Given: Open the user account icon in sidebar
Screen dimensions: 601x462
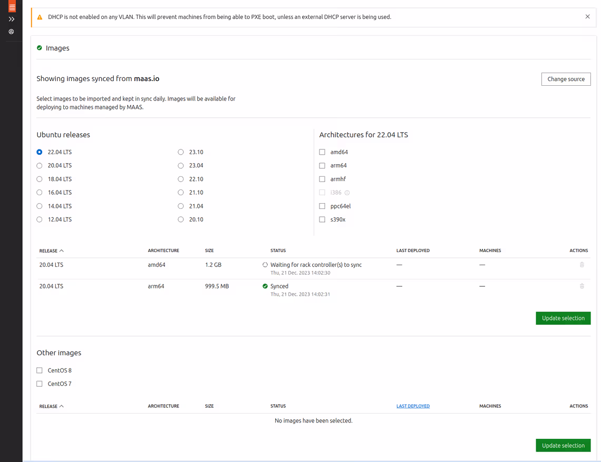Looking at the screenshot, I should pos(12,32).
